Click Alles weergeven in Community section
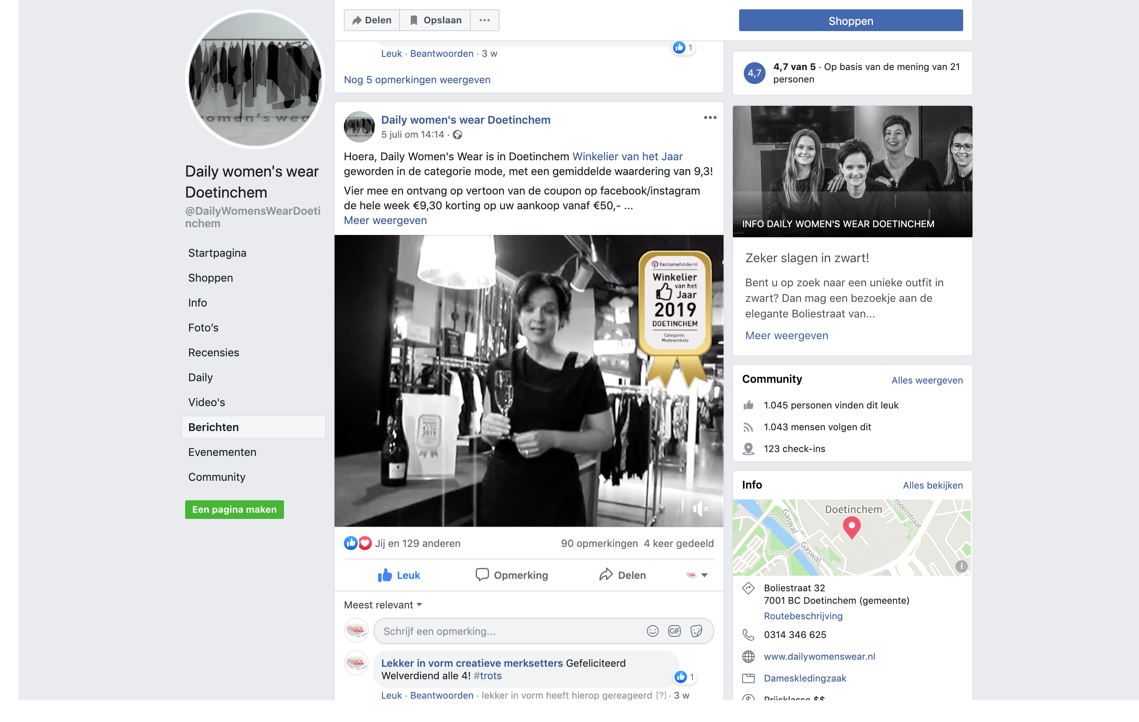This screenshot has height=722, width=1139. [x=927, y=380]
